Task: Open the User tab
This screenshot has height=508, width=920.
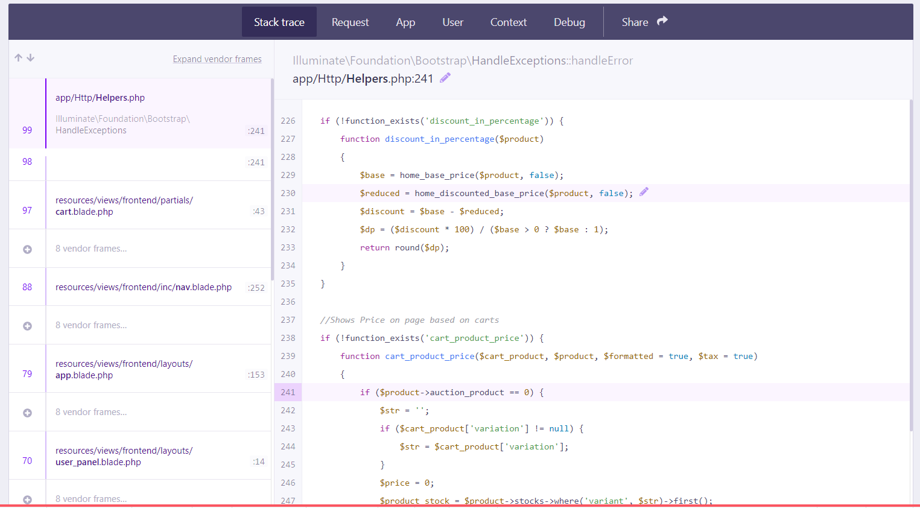Action: pyautogui.click(x=452, y=22)
